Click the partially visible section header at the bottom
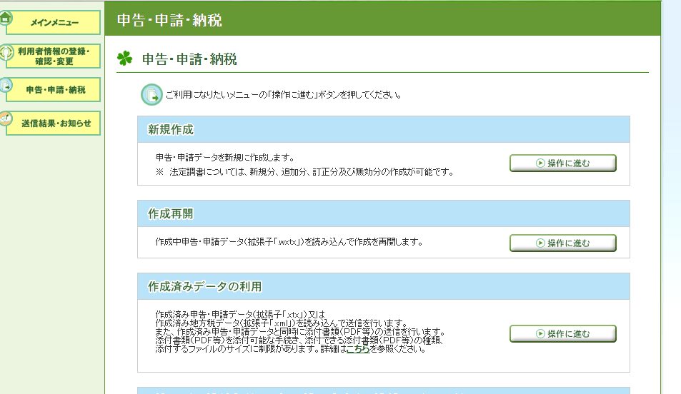 click(383, 391)
